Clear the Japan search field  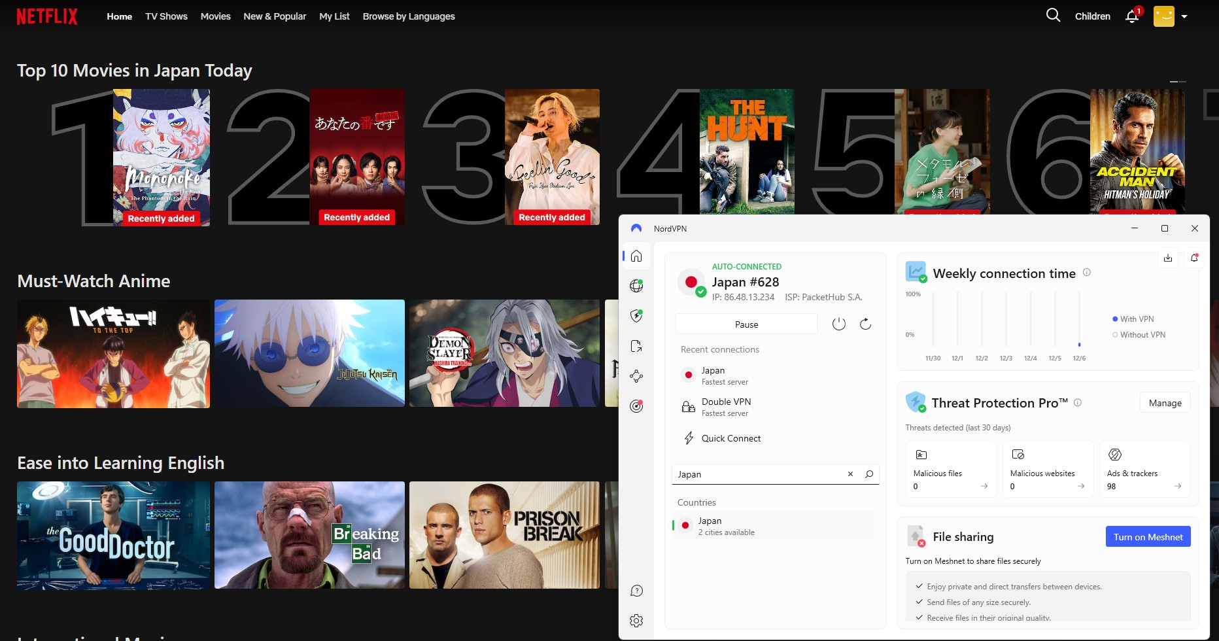(850, 474)
